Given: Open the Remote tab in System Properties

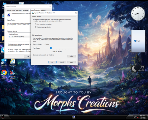Looking at the screenshot, I should click(x=43, y=10).
